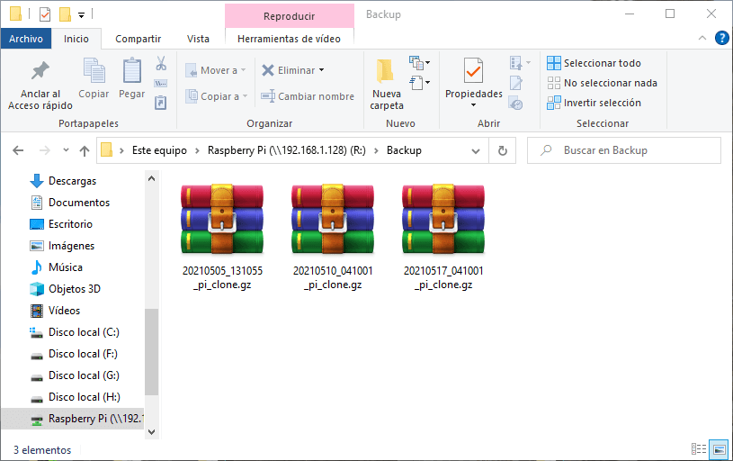Go back with the left arrow

pos(18,150)
